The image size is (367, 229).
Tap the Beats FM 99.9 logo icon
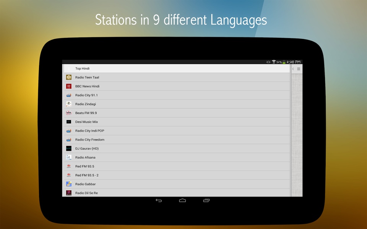point(68,113)
